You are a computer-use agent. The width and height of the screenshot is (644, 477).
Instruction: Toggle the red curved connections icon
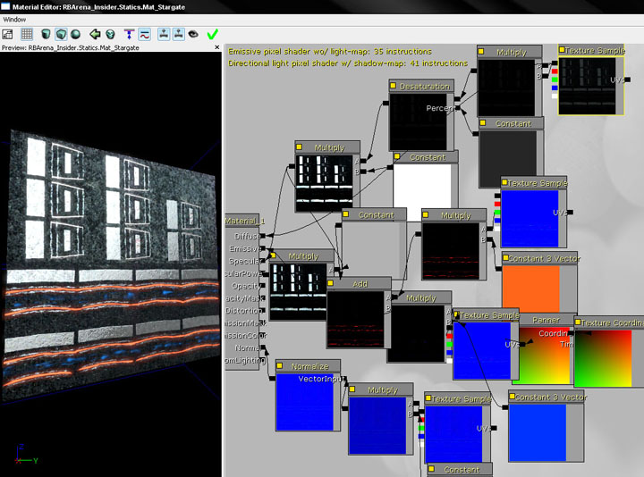145,34
